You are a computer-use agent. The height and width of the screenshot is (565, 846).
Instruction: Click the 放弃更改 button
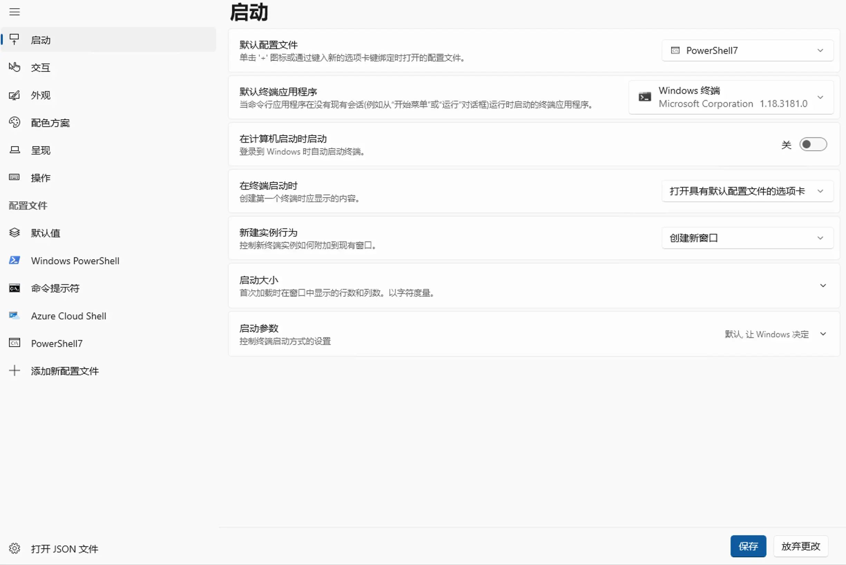(800, 546)
